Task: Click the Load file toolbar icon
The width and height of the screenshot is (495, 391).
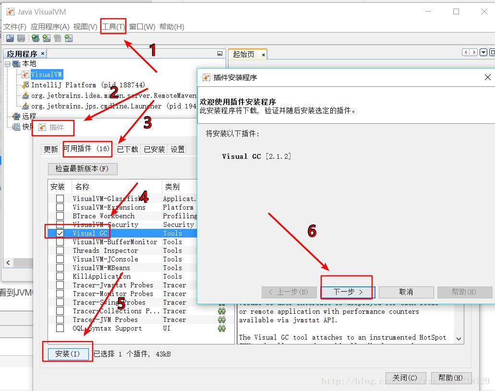Action: pyautogui.click(x=10, y=38)
